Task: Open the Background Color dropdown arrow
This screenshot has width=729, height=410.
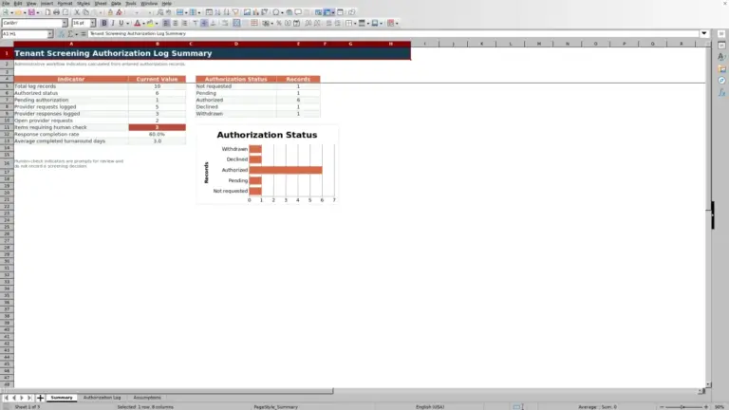Action: (x=157, y=23)
